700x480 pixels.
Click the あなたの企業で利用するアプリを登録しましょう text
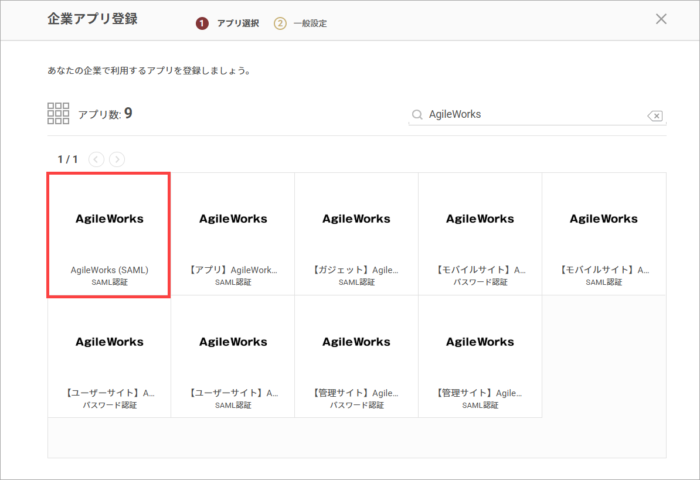coord(149,70)
